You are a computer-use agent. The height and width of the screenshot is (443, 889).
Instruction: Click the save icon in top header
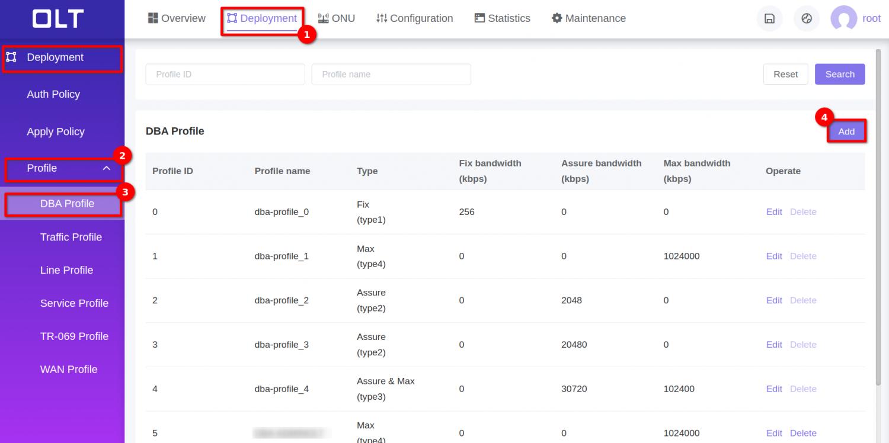click(769, 18)
